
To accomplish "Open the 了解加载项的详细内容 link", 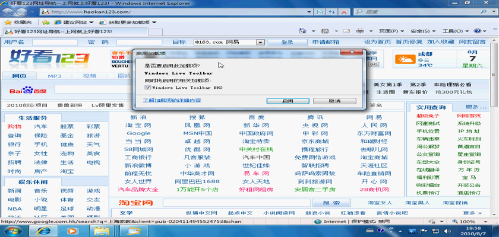I will [x=172, y=101].
